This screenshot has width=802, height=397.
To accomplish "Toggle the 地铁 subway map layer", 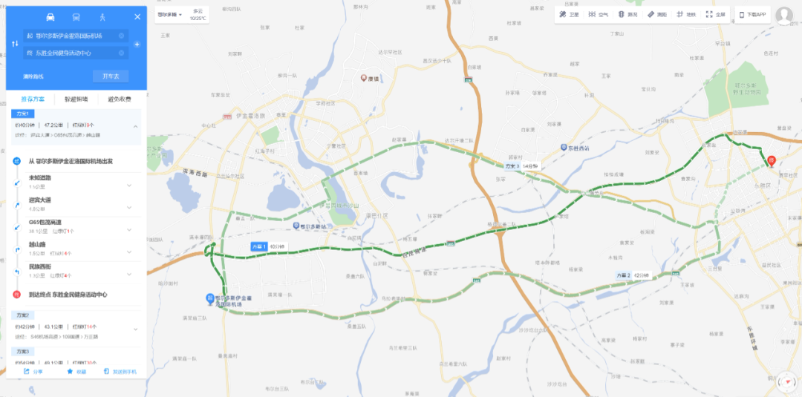I will click(x=686, y=15).
